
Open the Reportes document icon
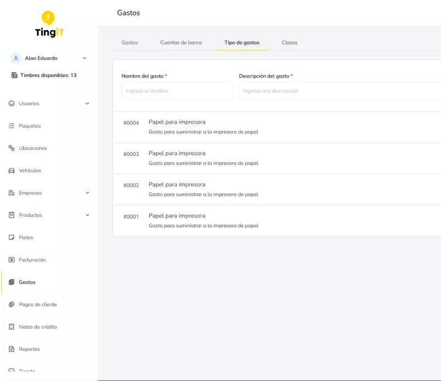pos(12,349)
